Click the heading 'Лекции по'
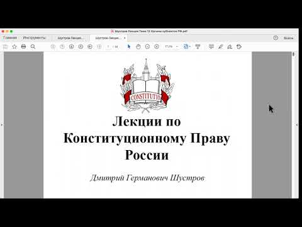The height and width of the screenshot is (227, 302). click(x=147, y=122)
